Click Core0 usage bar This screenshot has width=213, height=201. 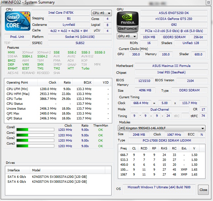[x=35, y=130]
